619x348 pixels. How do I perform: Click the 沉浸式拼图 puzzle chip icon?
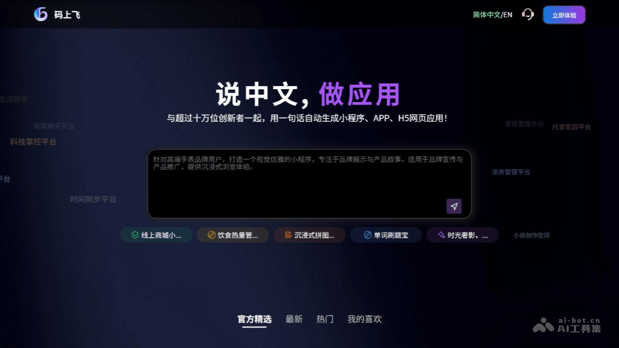[x=288, y=235]
